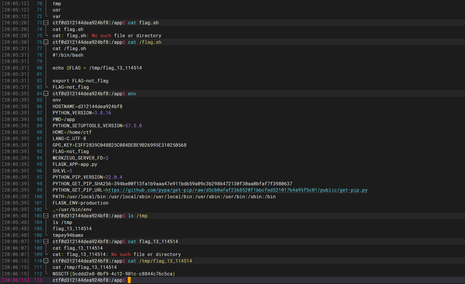Click timestamp on line 70
Viewport: 465px width, 284px height.
point(16,3)
